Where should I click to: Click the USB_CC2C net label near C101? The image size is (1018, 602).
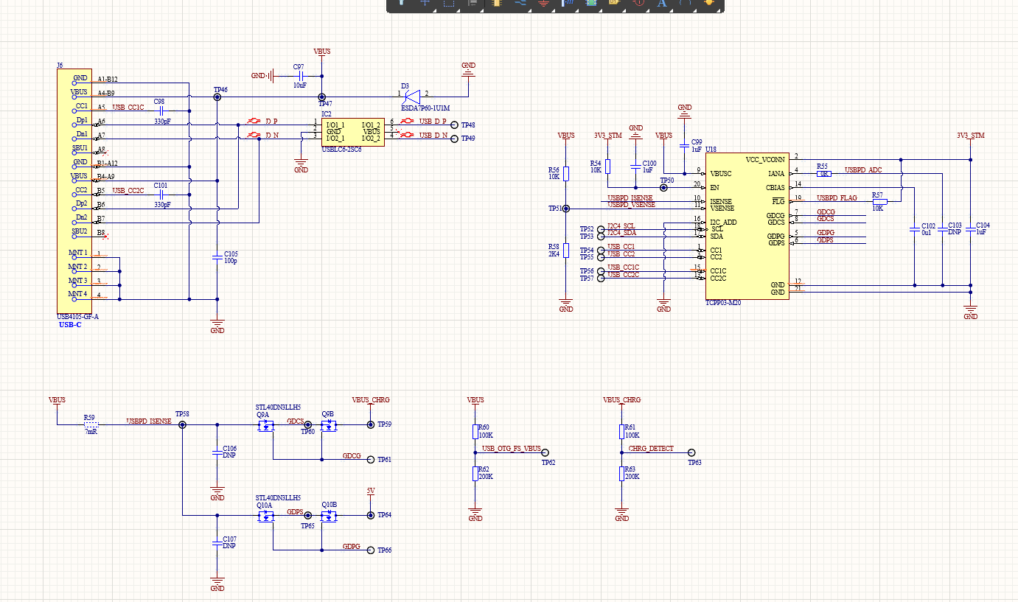coord(128,191)
